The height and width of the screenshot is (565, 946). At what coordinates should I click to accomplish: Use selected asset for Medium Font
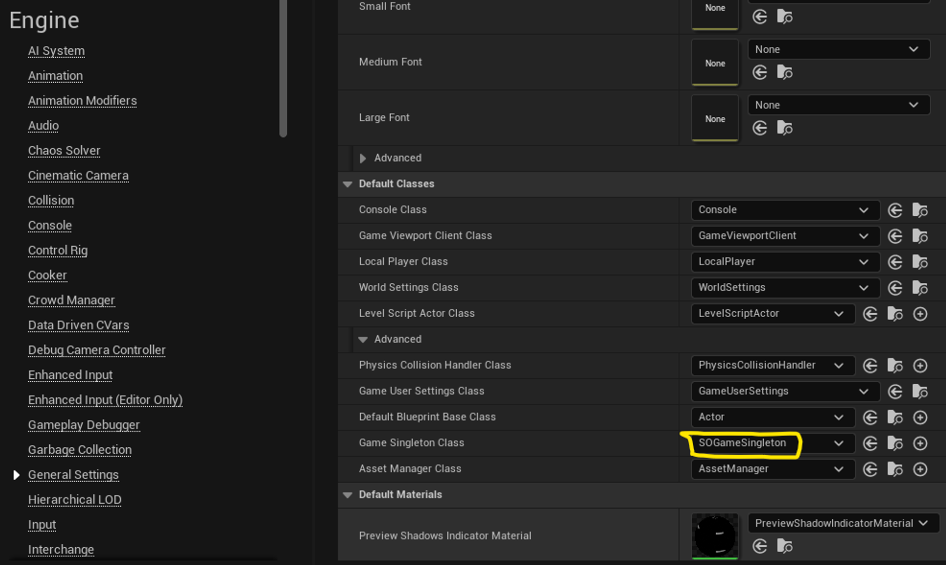(760, 73)
